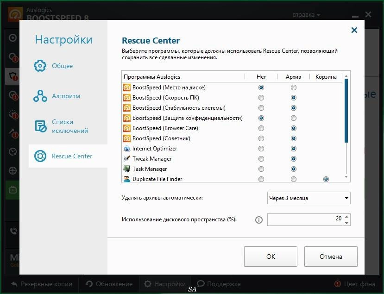Close the settings dialog with the X
Viewport: 384px width, 294px height.
coord(354,30)
